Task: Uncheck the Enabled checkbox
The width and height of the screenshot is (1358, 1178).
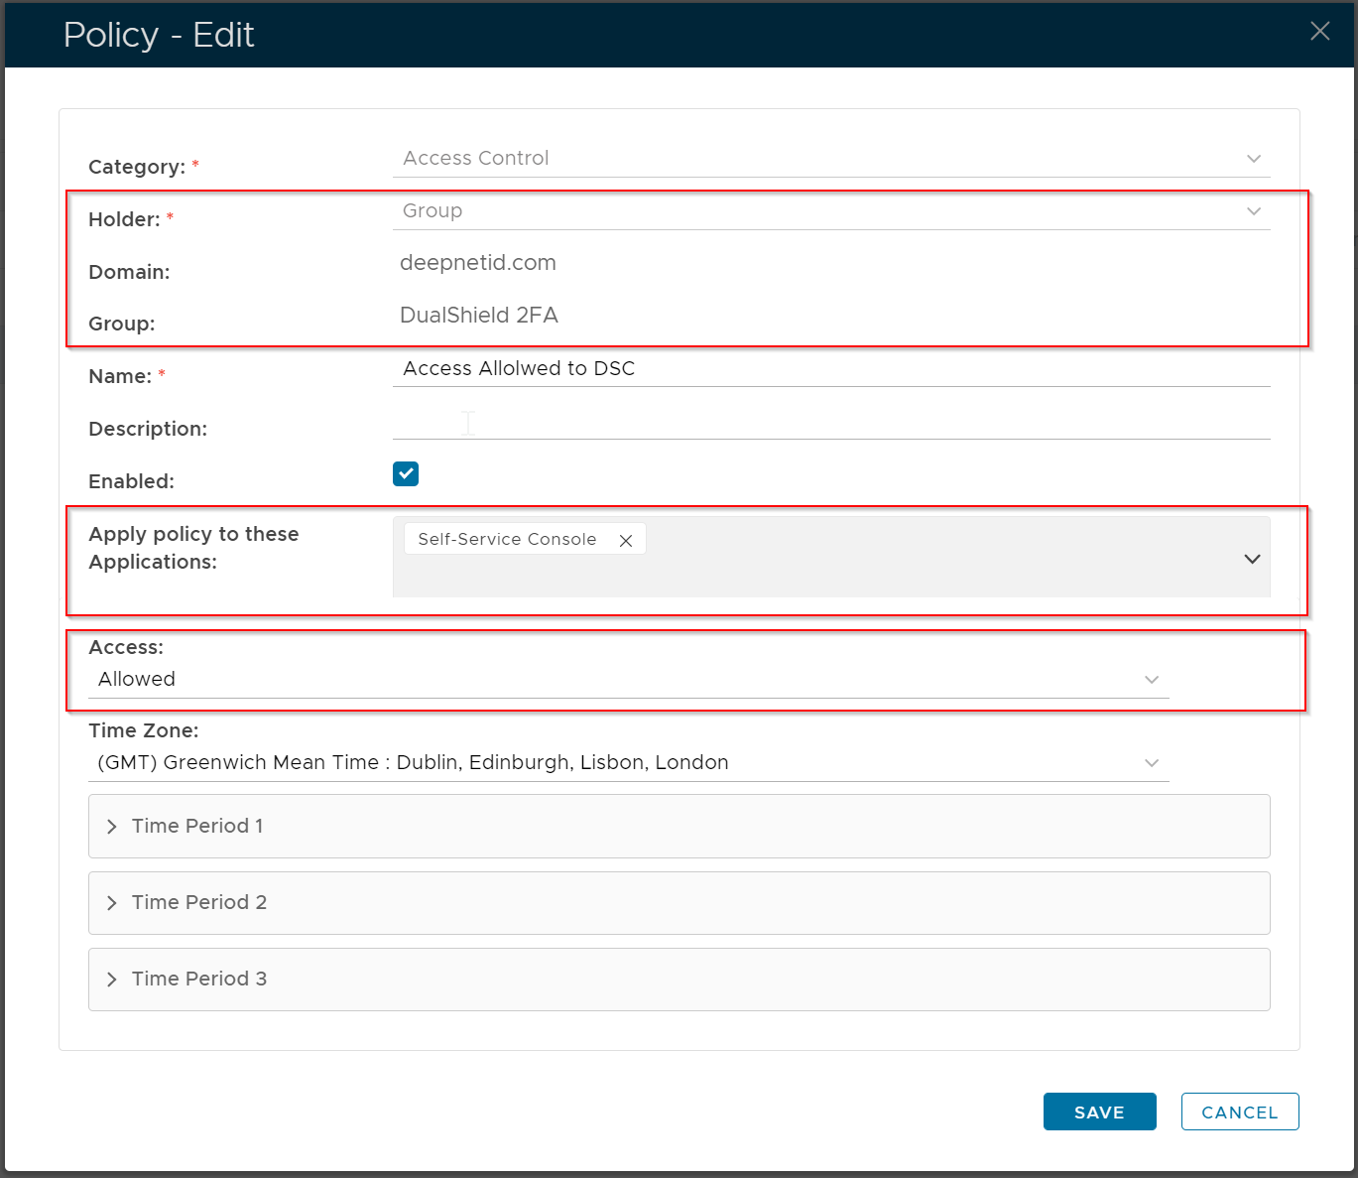Action: tap(406, 474)
